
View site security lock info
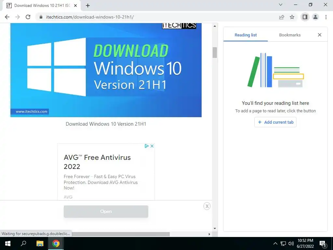(x=41, y=17)
